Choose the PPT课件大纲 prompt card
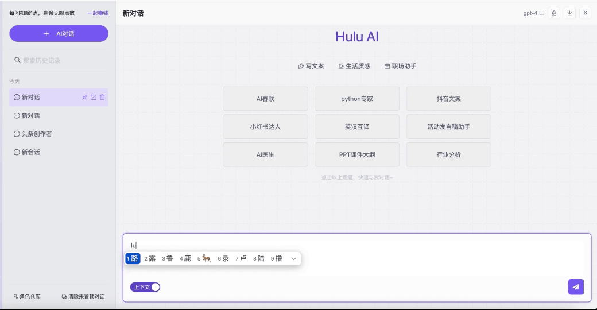Screen dimensions: 597x310 pyautogui.click(x=356, y=154)
